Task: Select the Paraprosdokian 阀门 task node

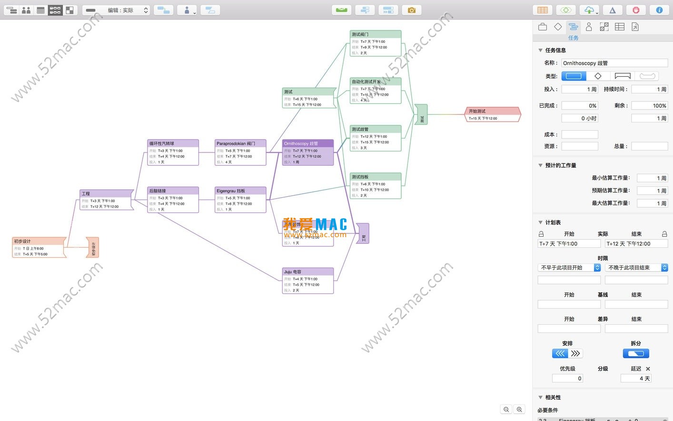Action: point(240,152)
